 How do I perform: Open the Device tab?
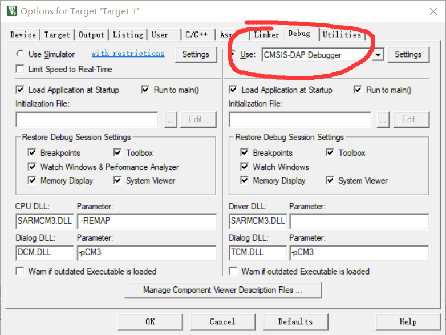23,34
